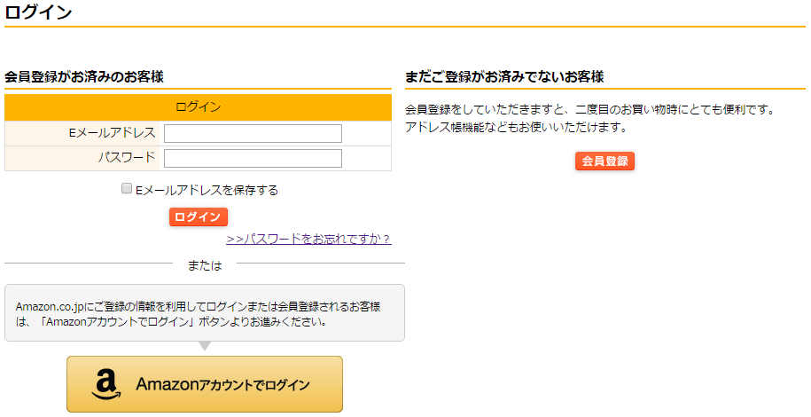
Task: Click the downward triangle pointer under info box
Action: tap(205, 346)
